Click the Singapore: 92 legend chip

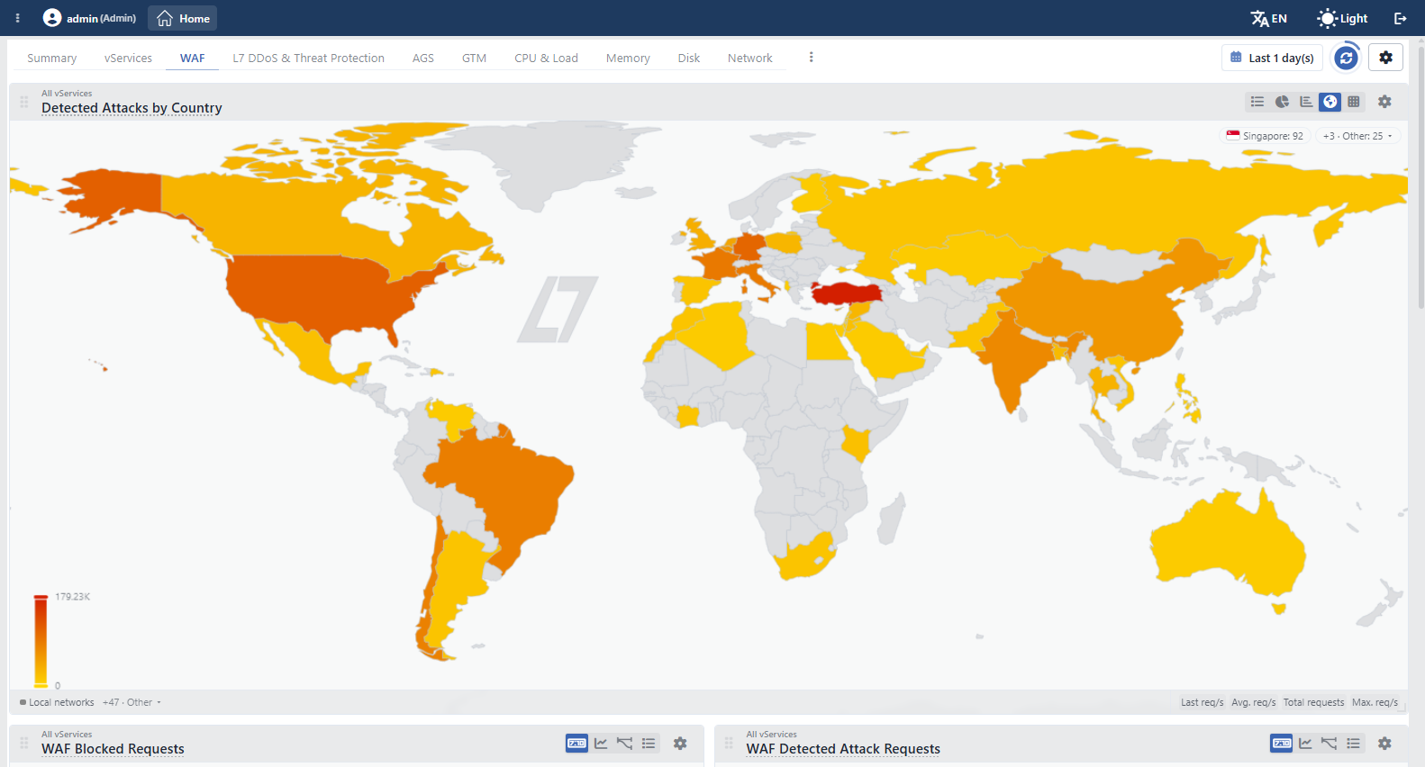click(x=1265, y=136)
